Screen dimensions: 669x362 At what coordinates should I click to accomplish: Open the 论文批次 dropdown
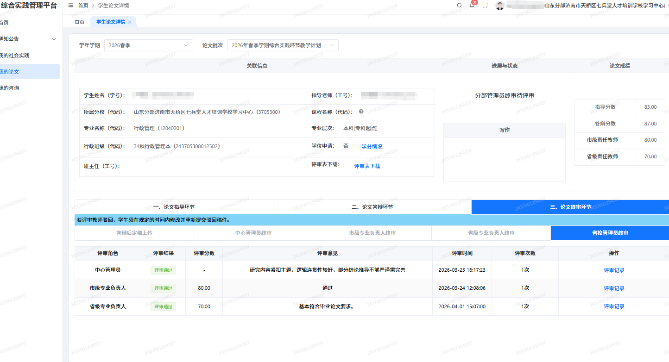tap(283, 45)
